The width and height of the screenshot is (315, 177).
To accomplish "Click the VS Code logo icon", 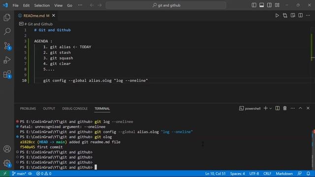I will (5, 5).
